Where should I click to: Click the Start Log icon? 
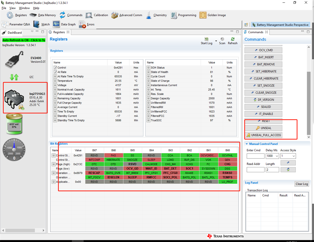point(207,39)
